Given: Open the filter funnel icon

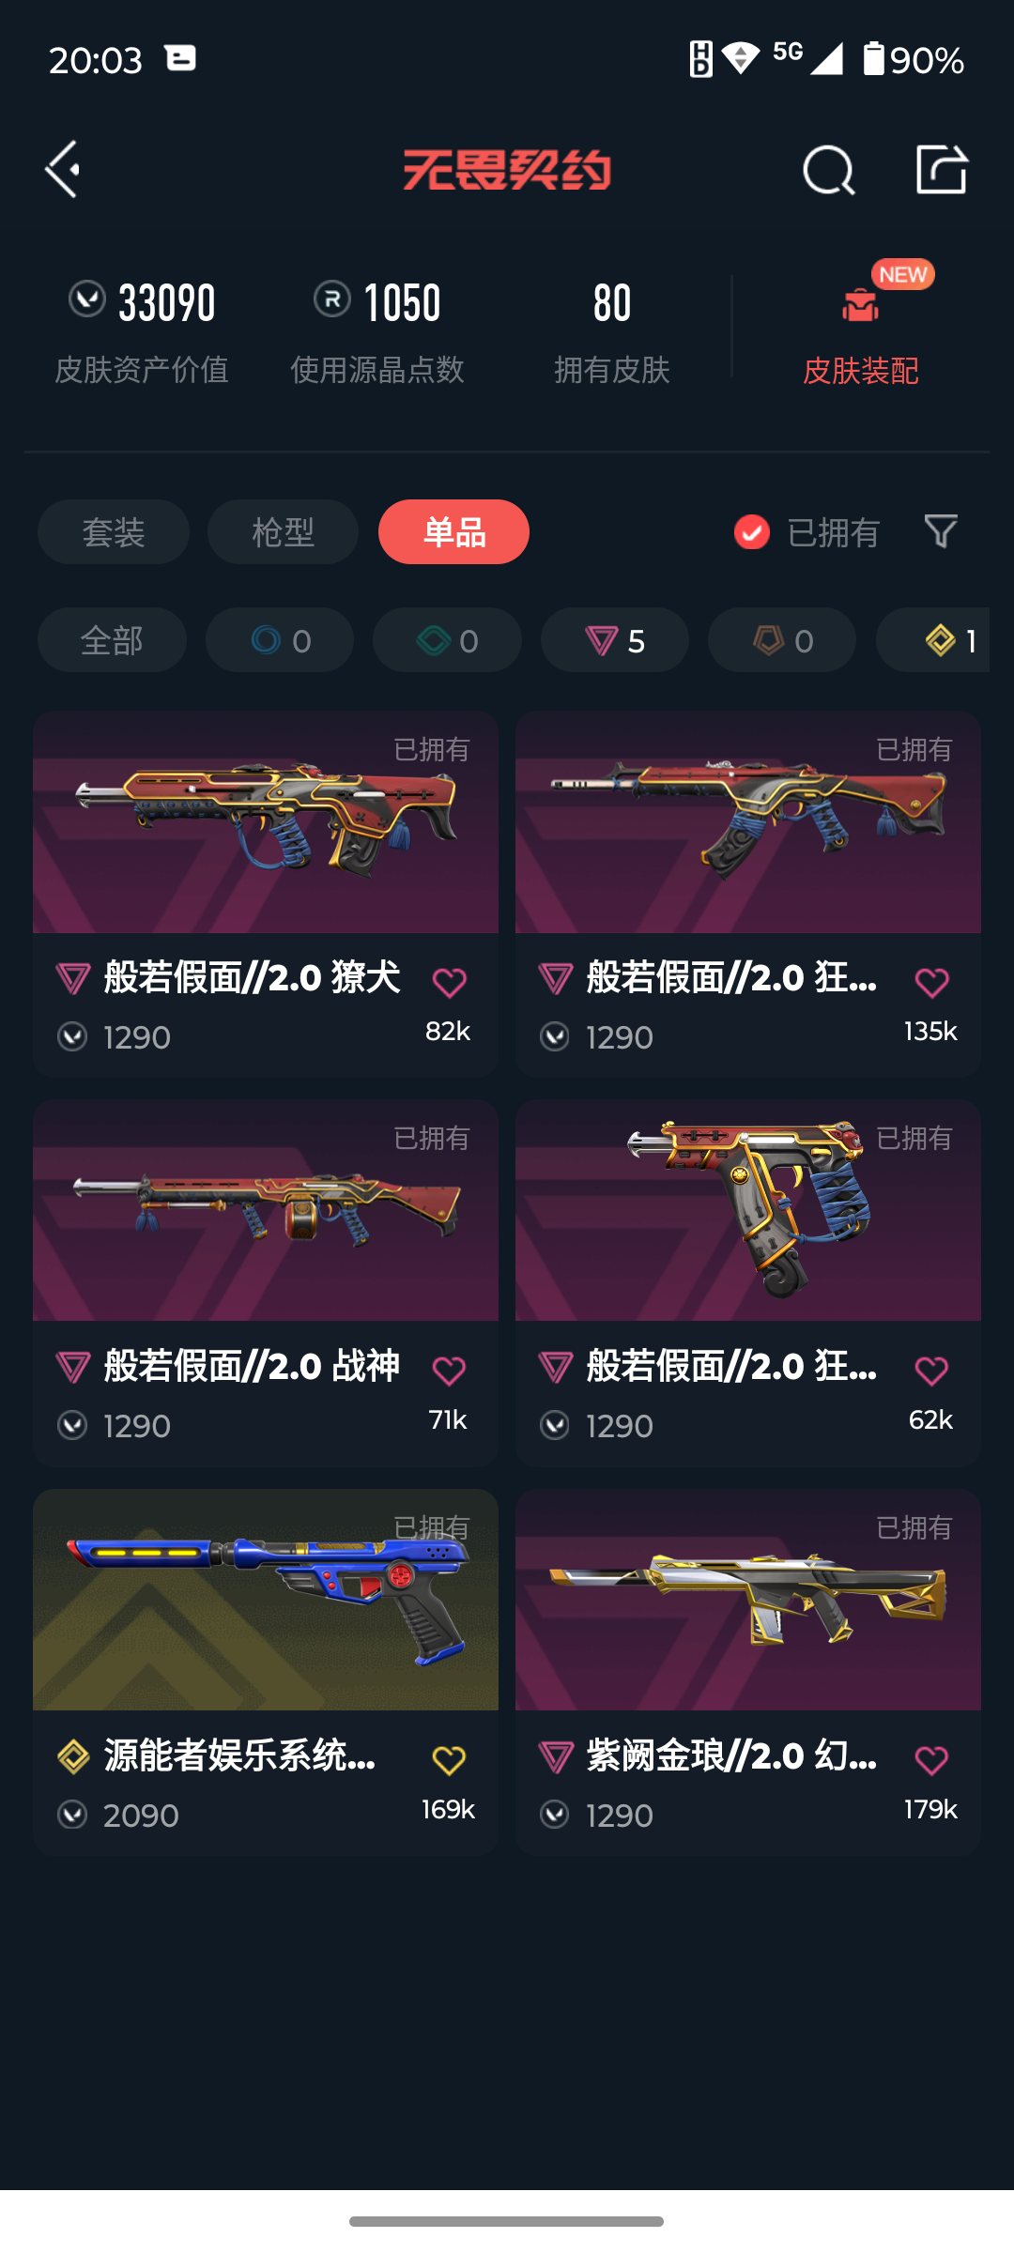Looking at the screenshot, I should 941,531.
